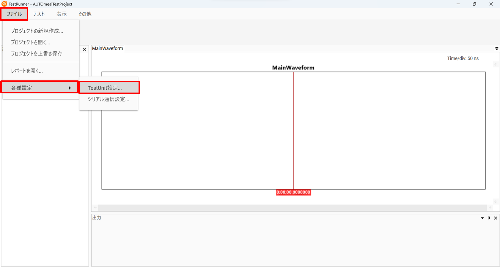Click the red 0:00:00.0000000 time cursor label
The width and height of the screenshot is (500, 267).
click(293, 192)
